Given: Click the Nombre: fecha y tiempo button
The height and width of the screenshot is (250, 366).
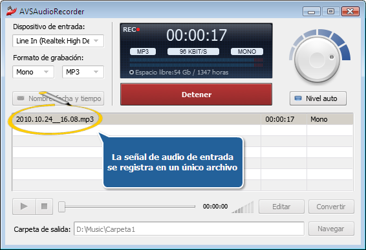Looking at the screenshot, I should [x=58, y=98].
